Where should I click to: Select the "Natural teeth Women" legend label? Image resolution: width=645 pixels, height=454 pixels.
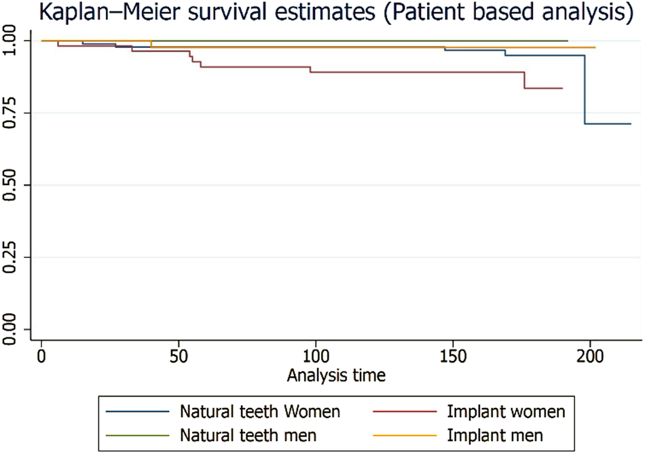pos(260,411)
